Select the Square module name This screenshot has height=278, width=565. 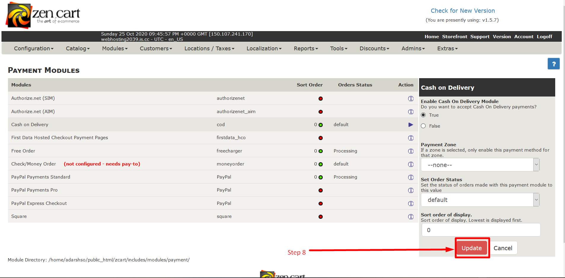point(19,216)
